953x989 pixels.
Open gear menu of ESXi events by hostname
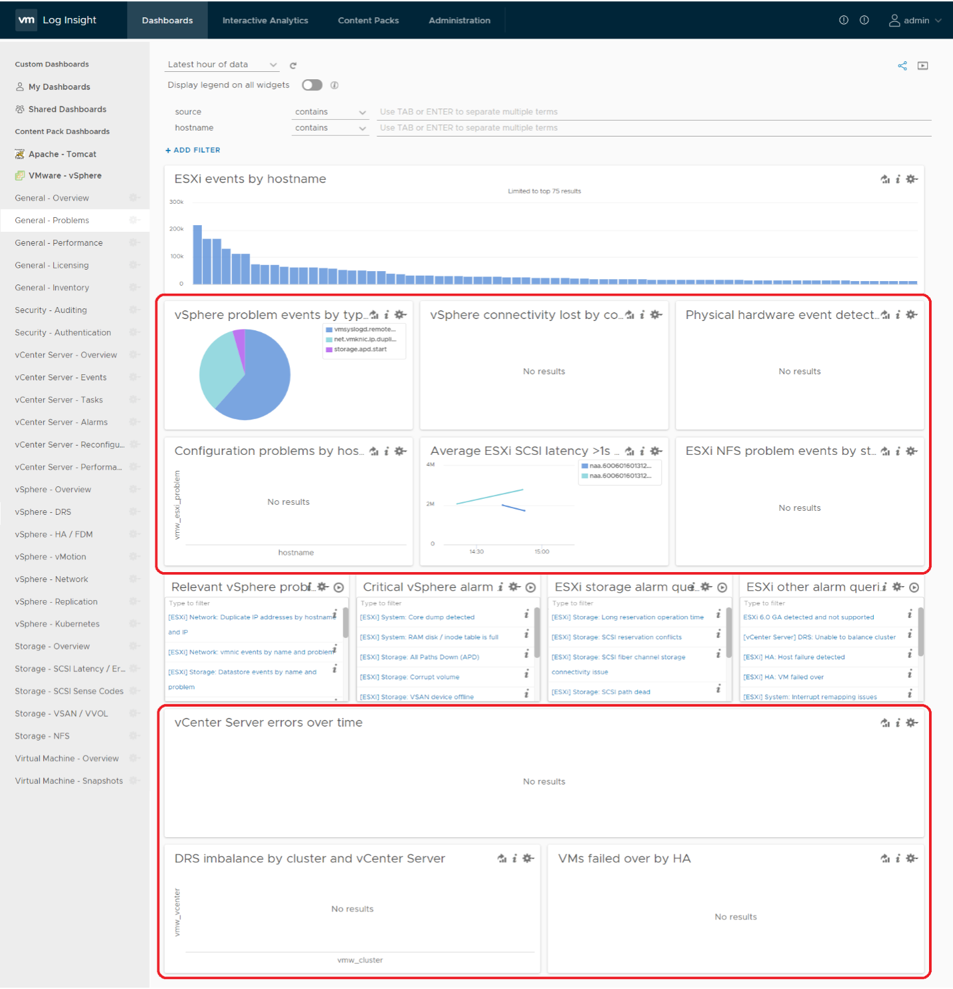(x=912, y=179)
